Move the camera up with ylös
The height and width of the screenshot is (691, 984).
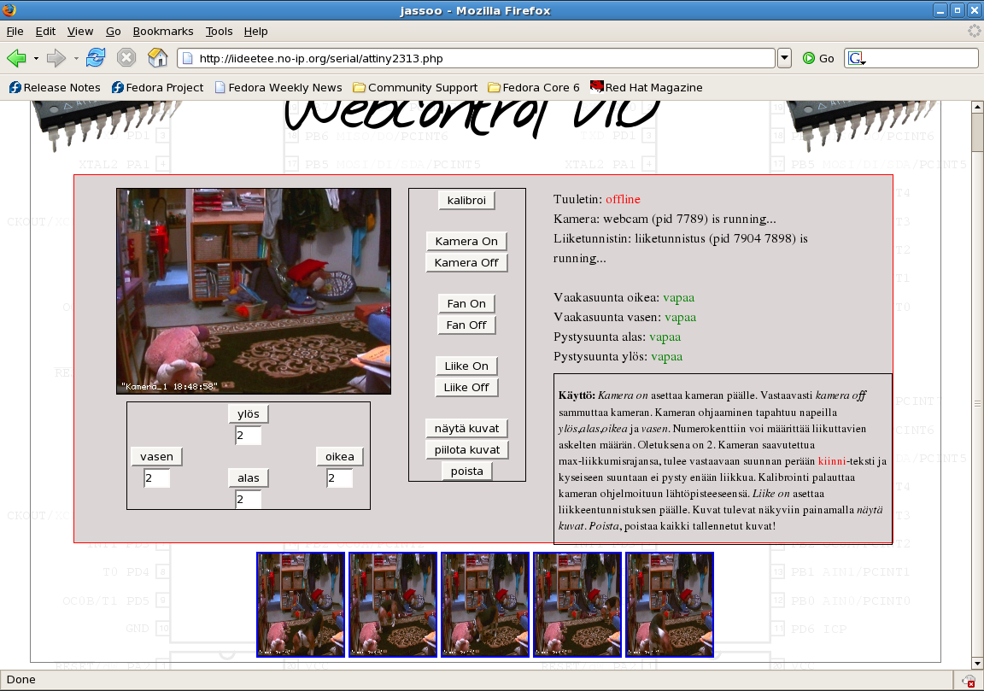coord(249,413)
